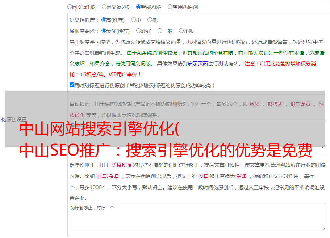Viewport: 330px width, 238px height.
Task: Click the 通顺度要求 label
Action: pyautogui.click(x=84, y=31)
